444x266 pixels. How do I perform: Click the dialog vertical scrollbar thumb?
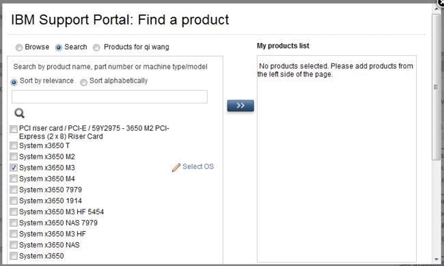pos(436,87)
